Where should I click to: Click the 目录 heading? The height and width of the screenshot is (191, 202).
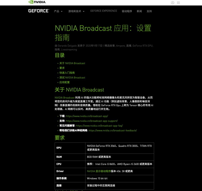60,55
